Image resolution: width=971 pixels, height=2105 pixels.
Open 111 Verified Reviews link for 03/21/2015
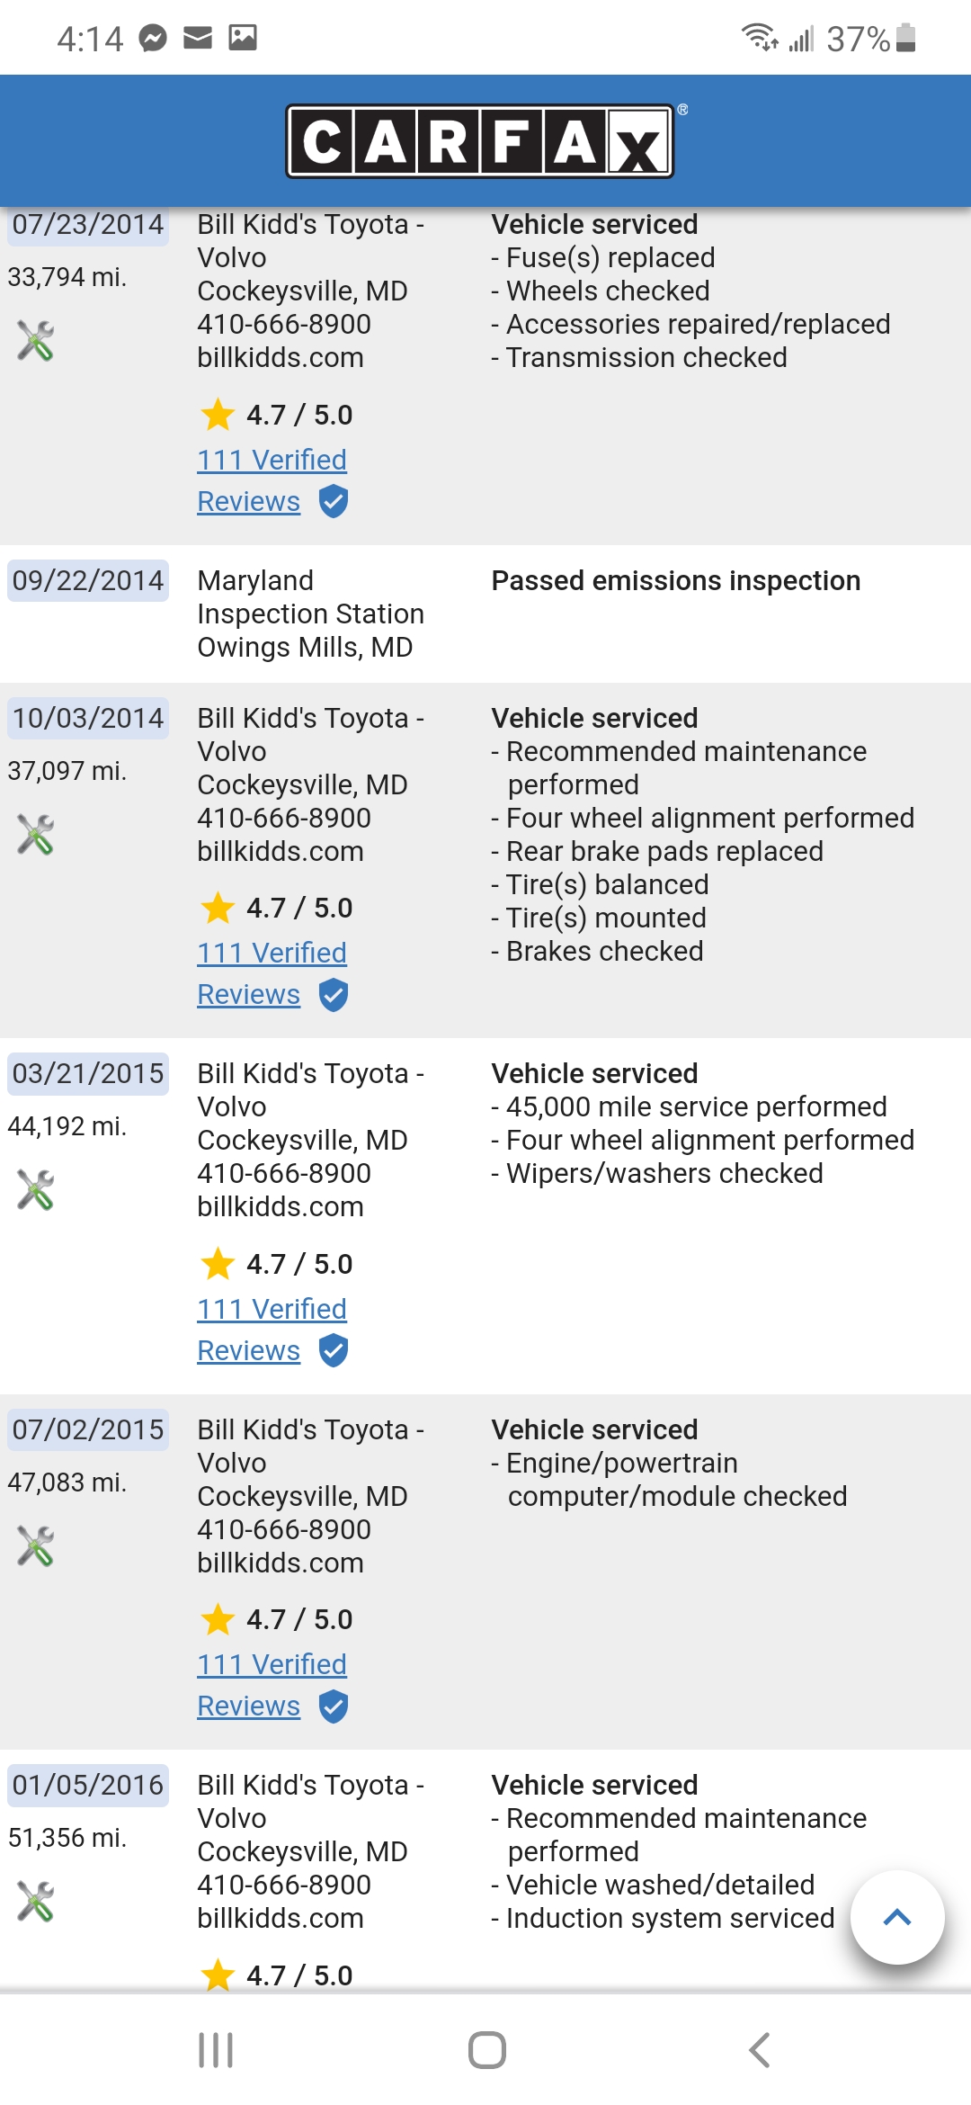272,1310
